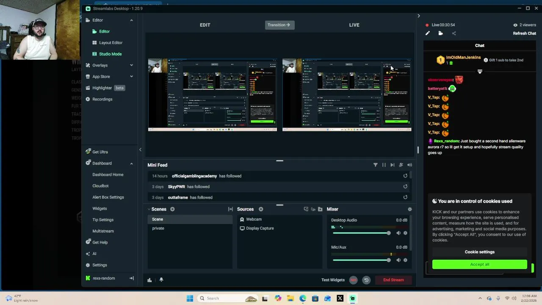Select the Webcam source
Viewport: 542px width, 305px height.
(279, 219)
